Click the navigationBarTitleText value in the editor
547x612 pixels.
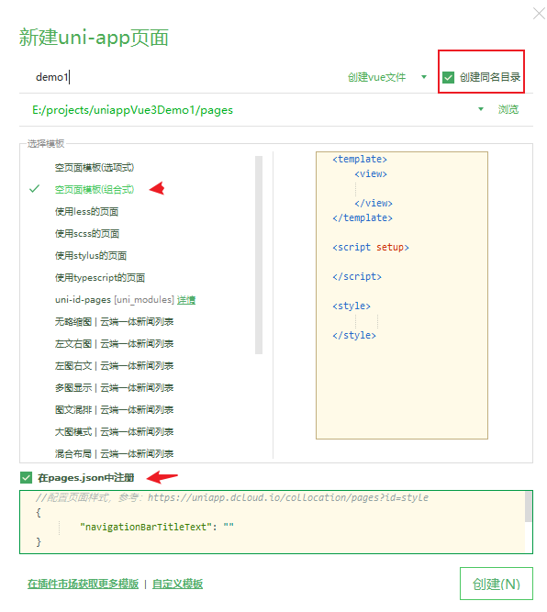point(229,527)
